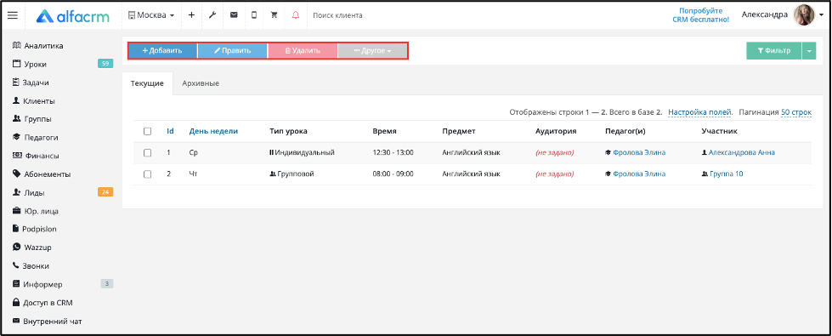
Task: Open the hamburger menu icon
Action: [13, 15]
